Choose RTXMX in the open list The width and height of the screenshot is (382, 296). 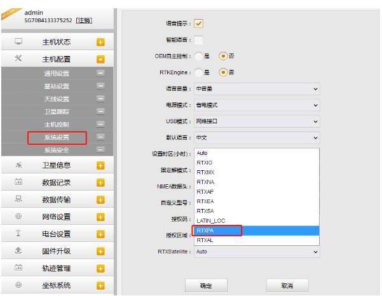coord(257,172)
